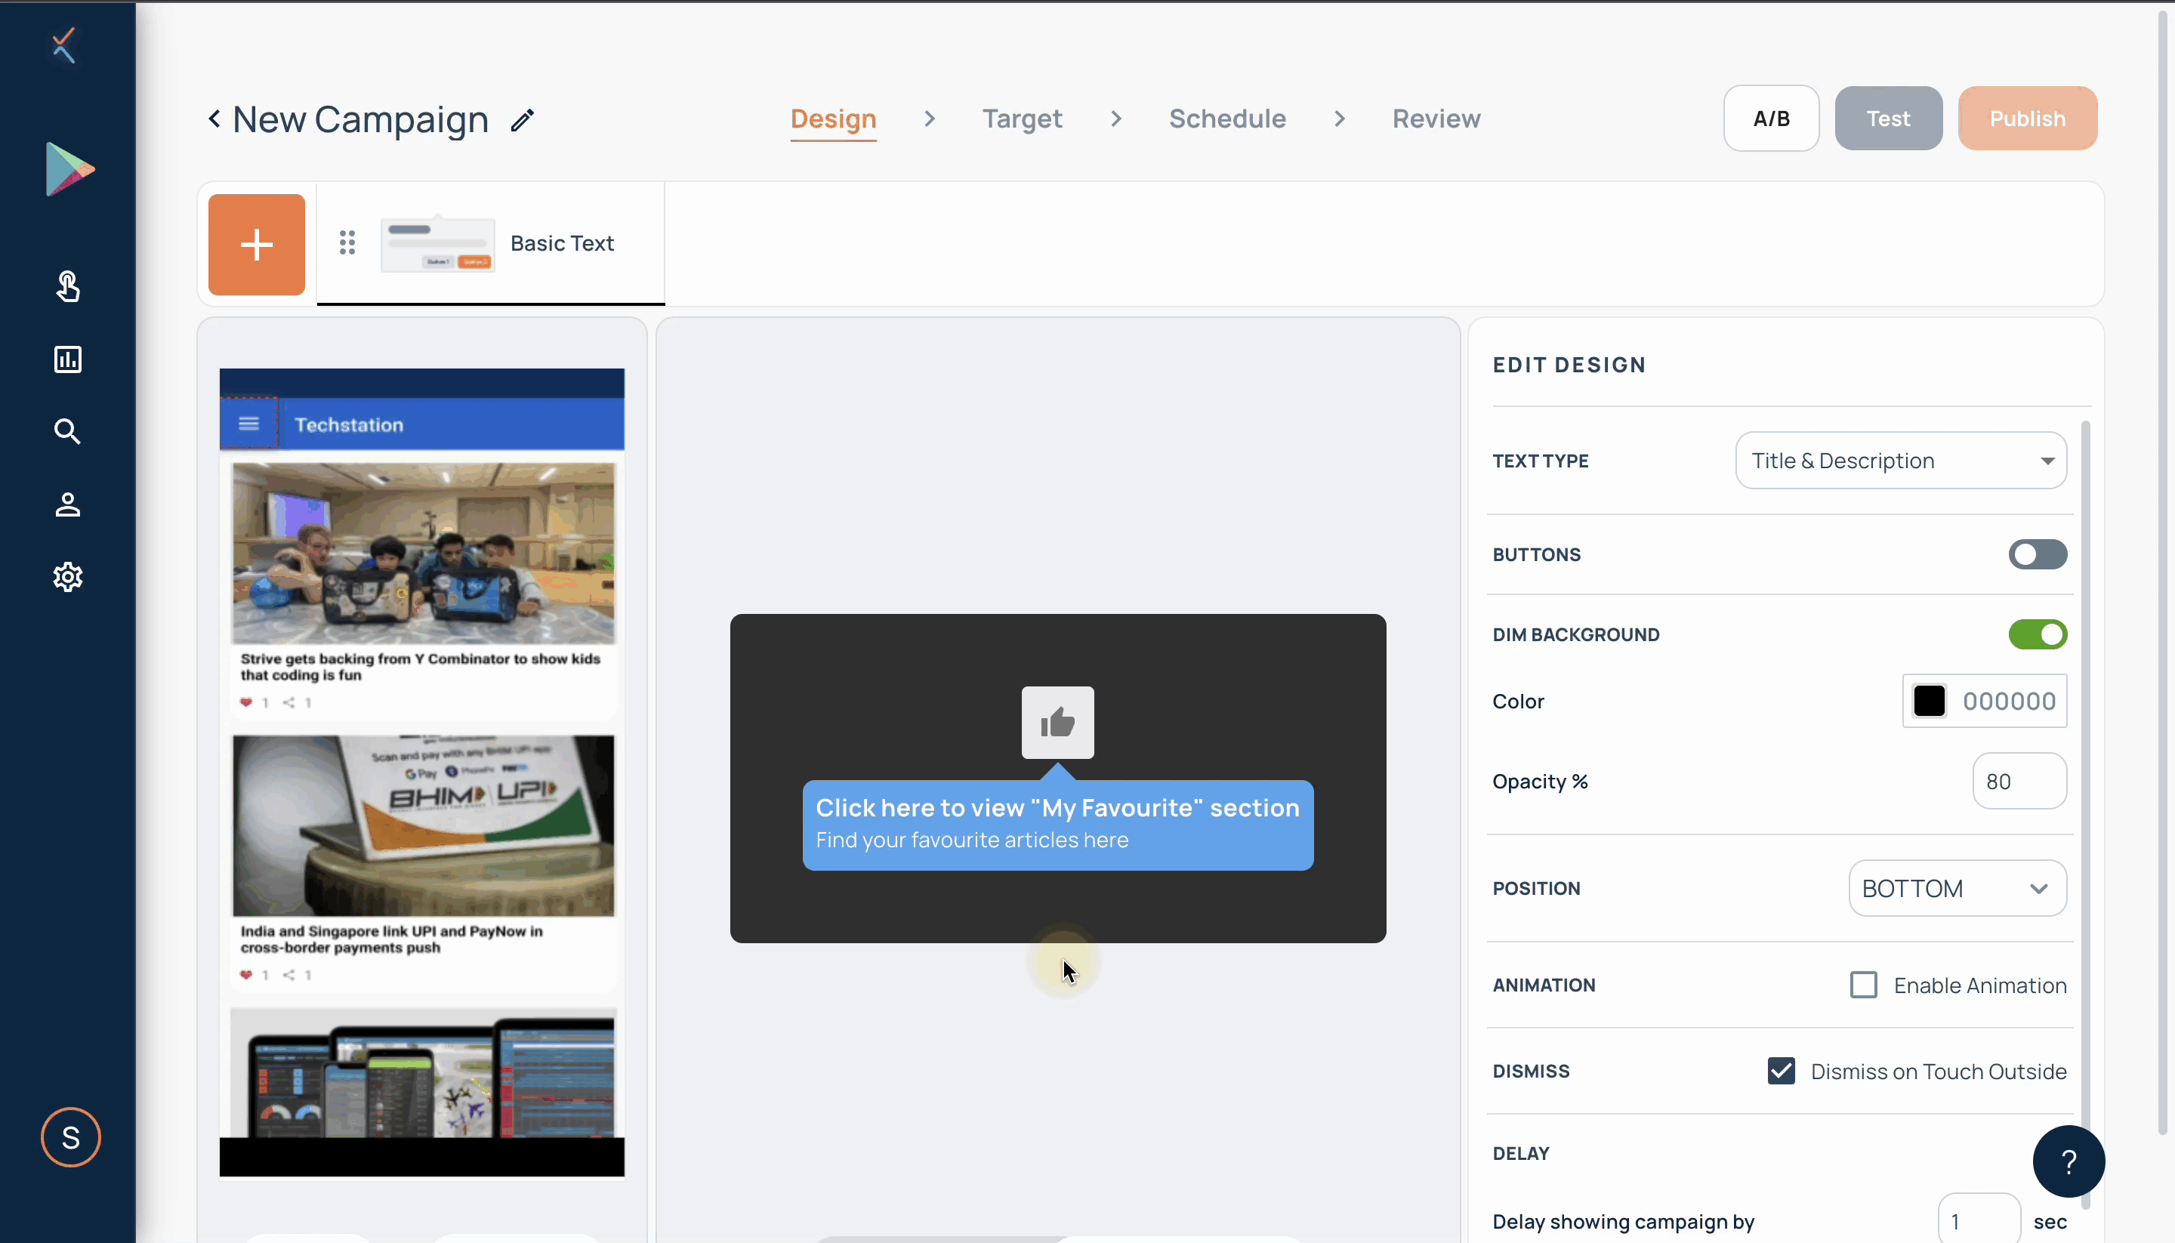Image resolution: width=2175 pixels, height=1243 pixels.
Task: Click the thumbs-up icon in preview
Action: (x=1057, y=722)
